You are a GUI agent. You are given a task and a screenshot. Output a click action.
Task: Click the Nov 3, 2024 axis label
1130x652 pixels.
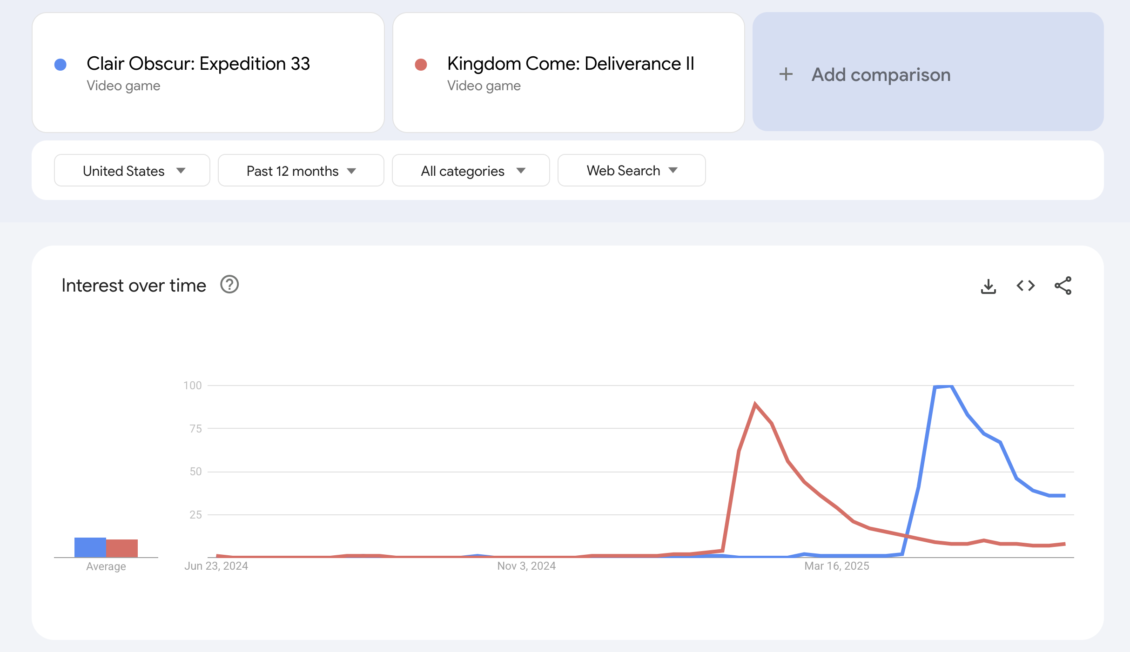526,566
